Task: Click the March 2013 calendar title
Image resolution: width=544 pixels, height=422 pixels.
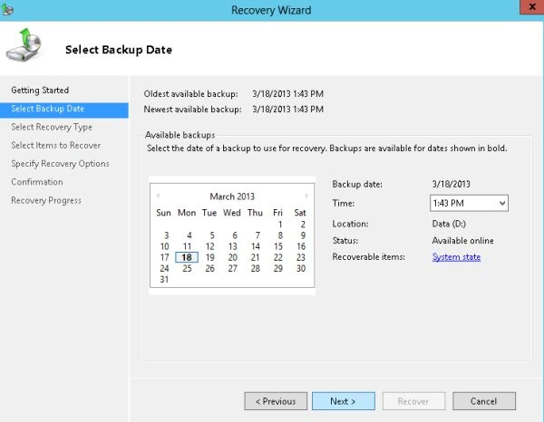Action: point(232,197)
